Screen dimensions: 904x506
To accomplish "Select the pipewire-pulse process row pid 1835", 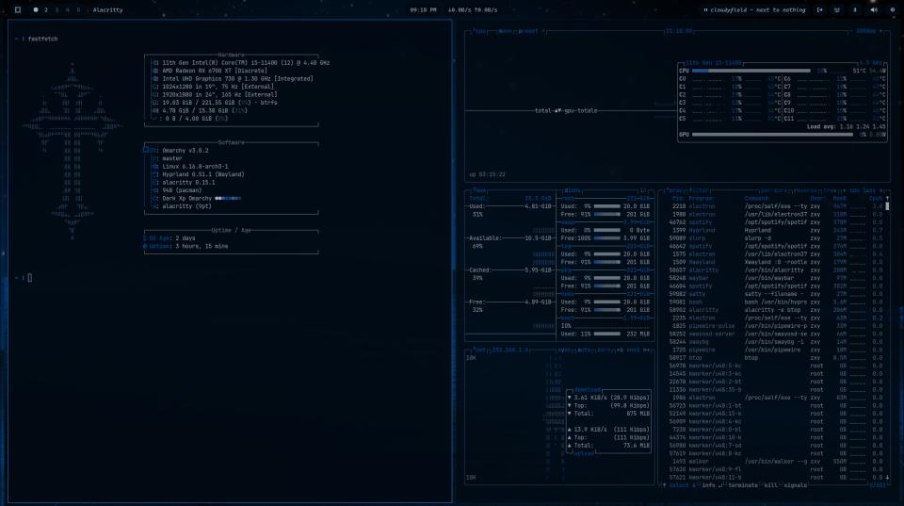I will click(775, 326).
